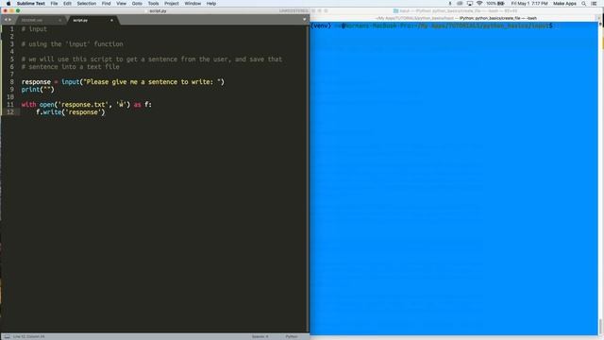Open the Edit menu
This screenshot has width=604, height=340.
pos(67,4)
